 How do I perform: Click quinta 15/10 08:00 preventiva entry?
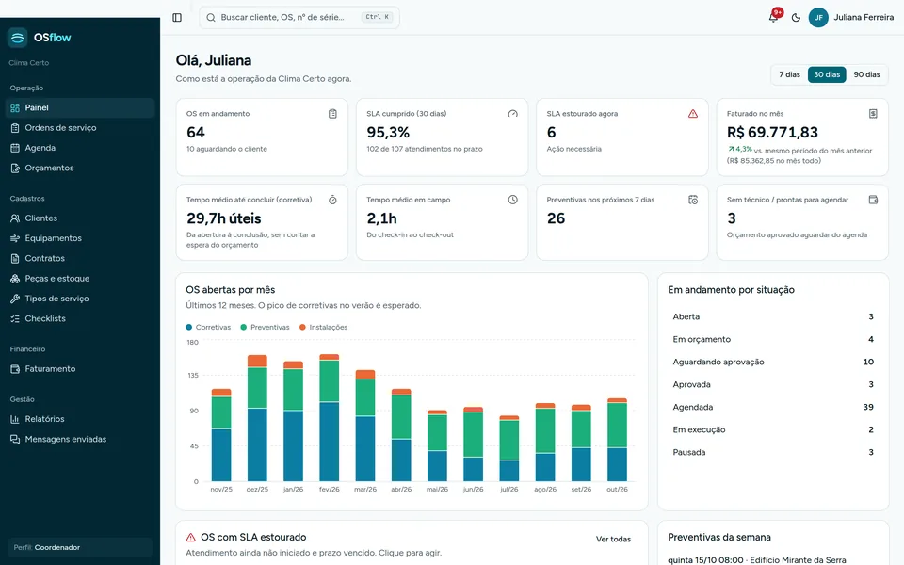point(757,559)
